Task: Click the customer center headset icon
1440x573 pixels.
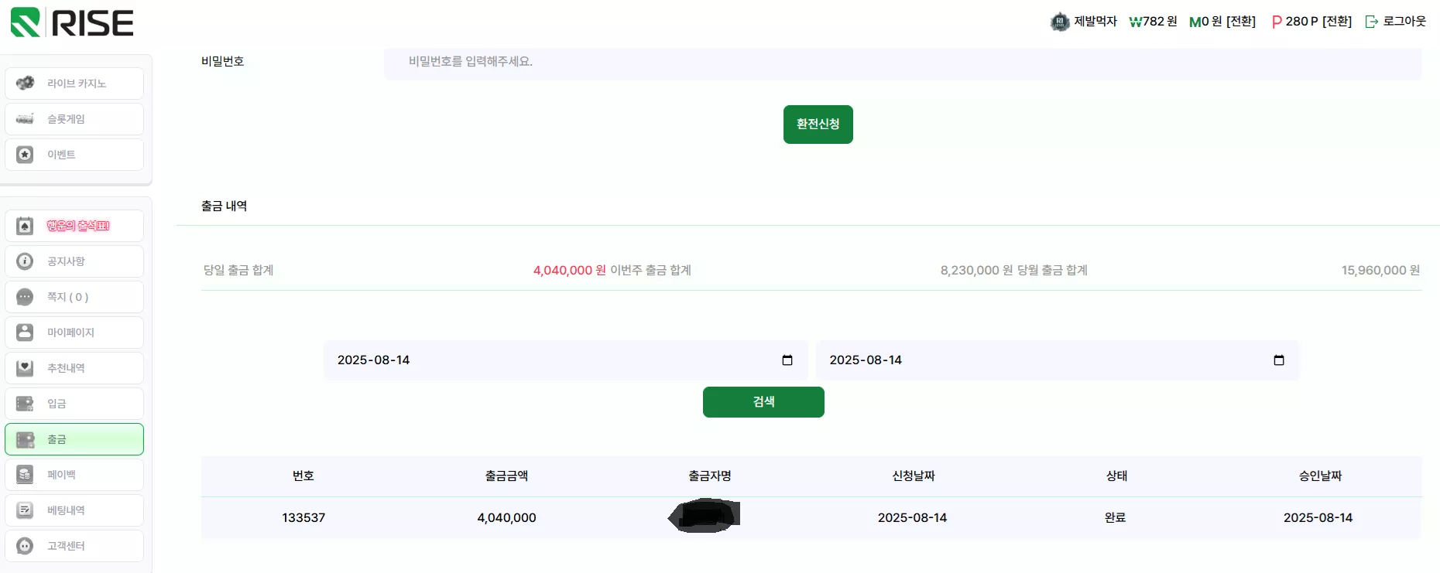Action: coord(25,545)
